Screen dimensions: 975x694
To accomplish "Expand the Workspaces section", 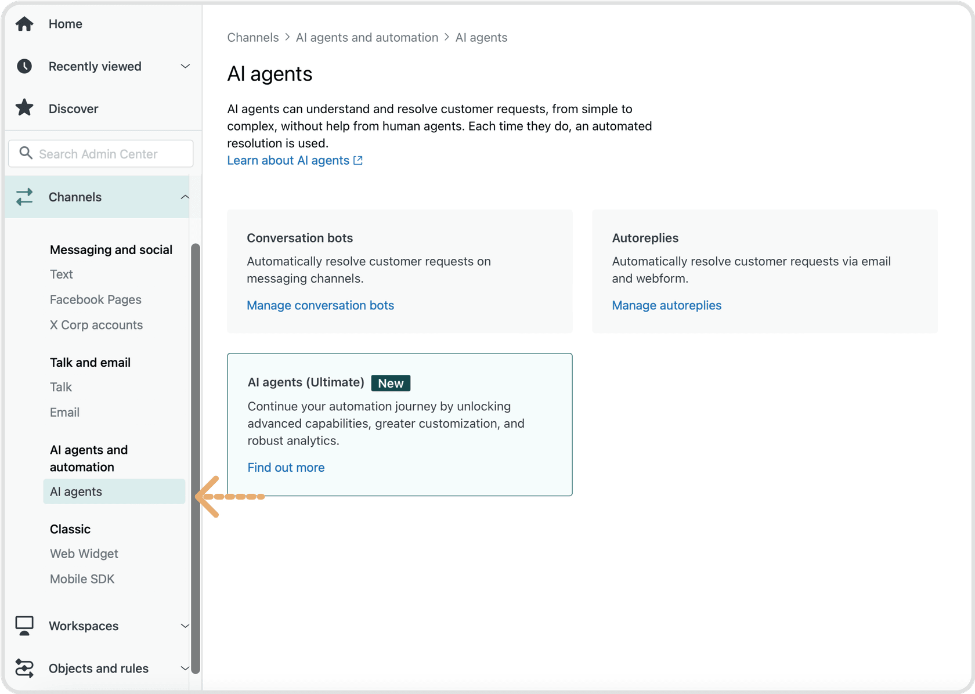I will [185, 626].
